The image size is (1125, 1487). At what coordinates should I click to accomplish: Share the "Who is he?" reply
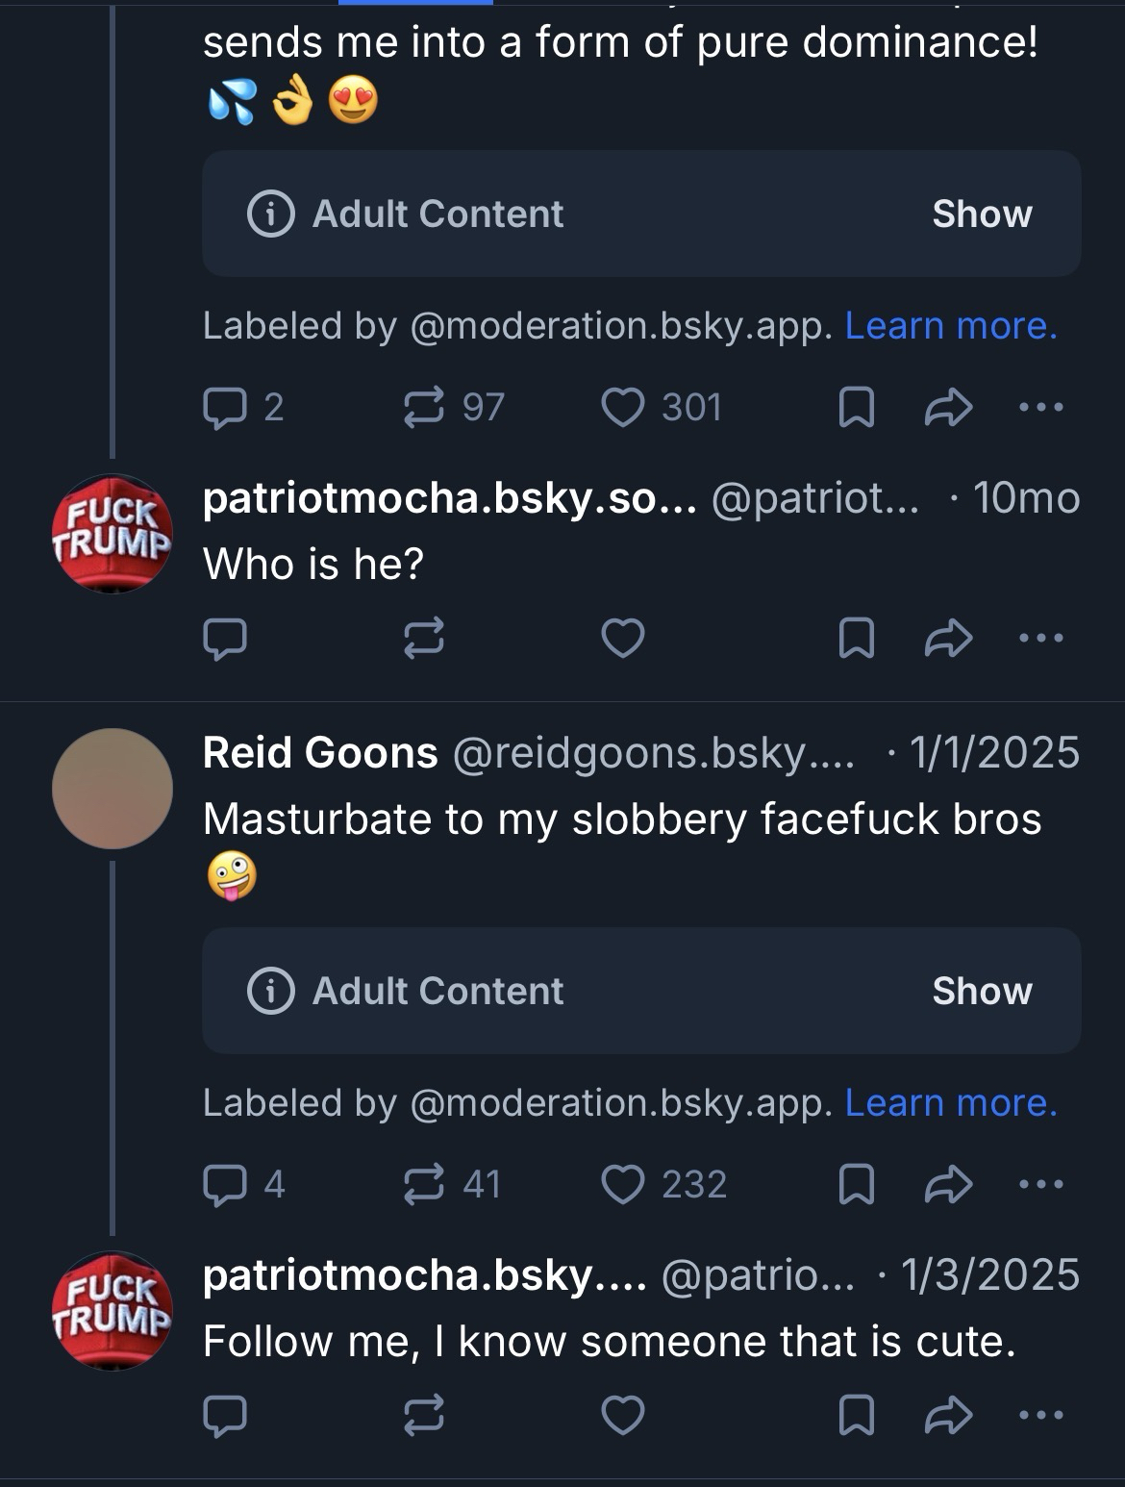[x=948, y=638]
